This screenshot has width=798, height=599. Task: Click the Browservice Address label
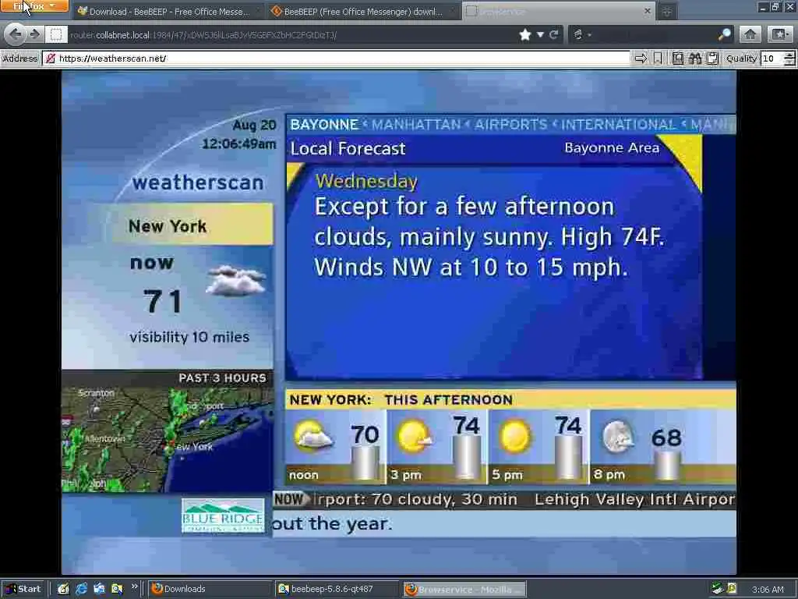(x=19, y=58)
